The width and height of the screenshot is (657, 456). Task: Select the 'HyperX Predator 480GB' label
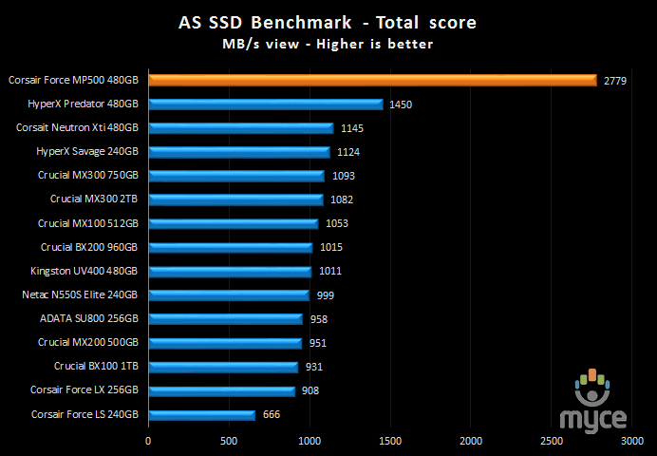(x=83, y=104)
